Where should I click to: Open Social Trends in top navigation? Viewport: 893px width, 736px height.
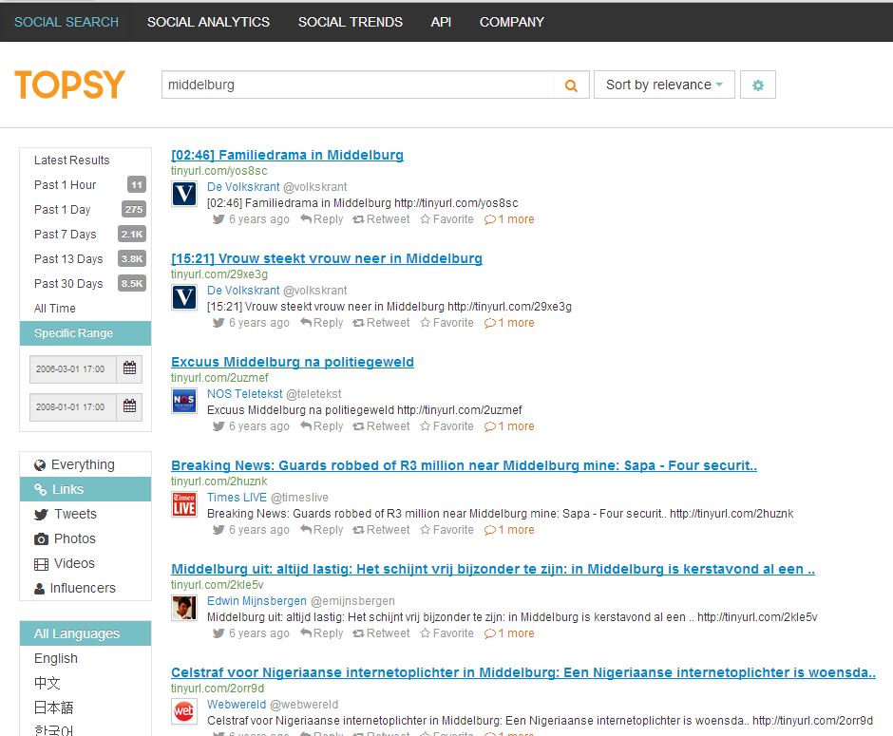point(351,22)
